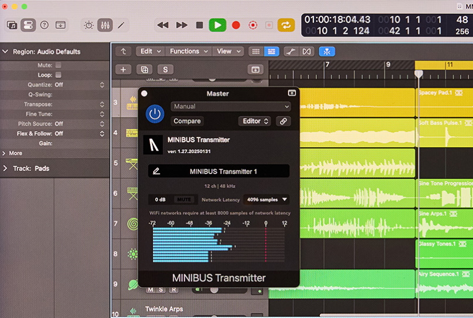Toggle Show Automation curve button
Viewport: 473px width, 318px height.
click(x=291, y=52)
